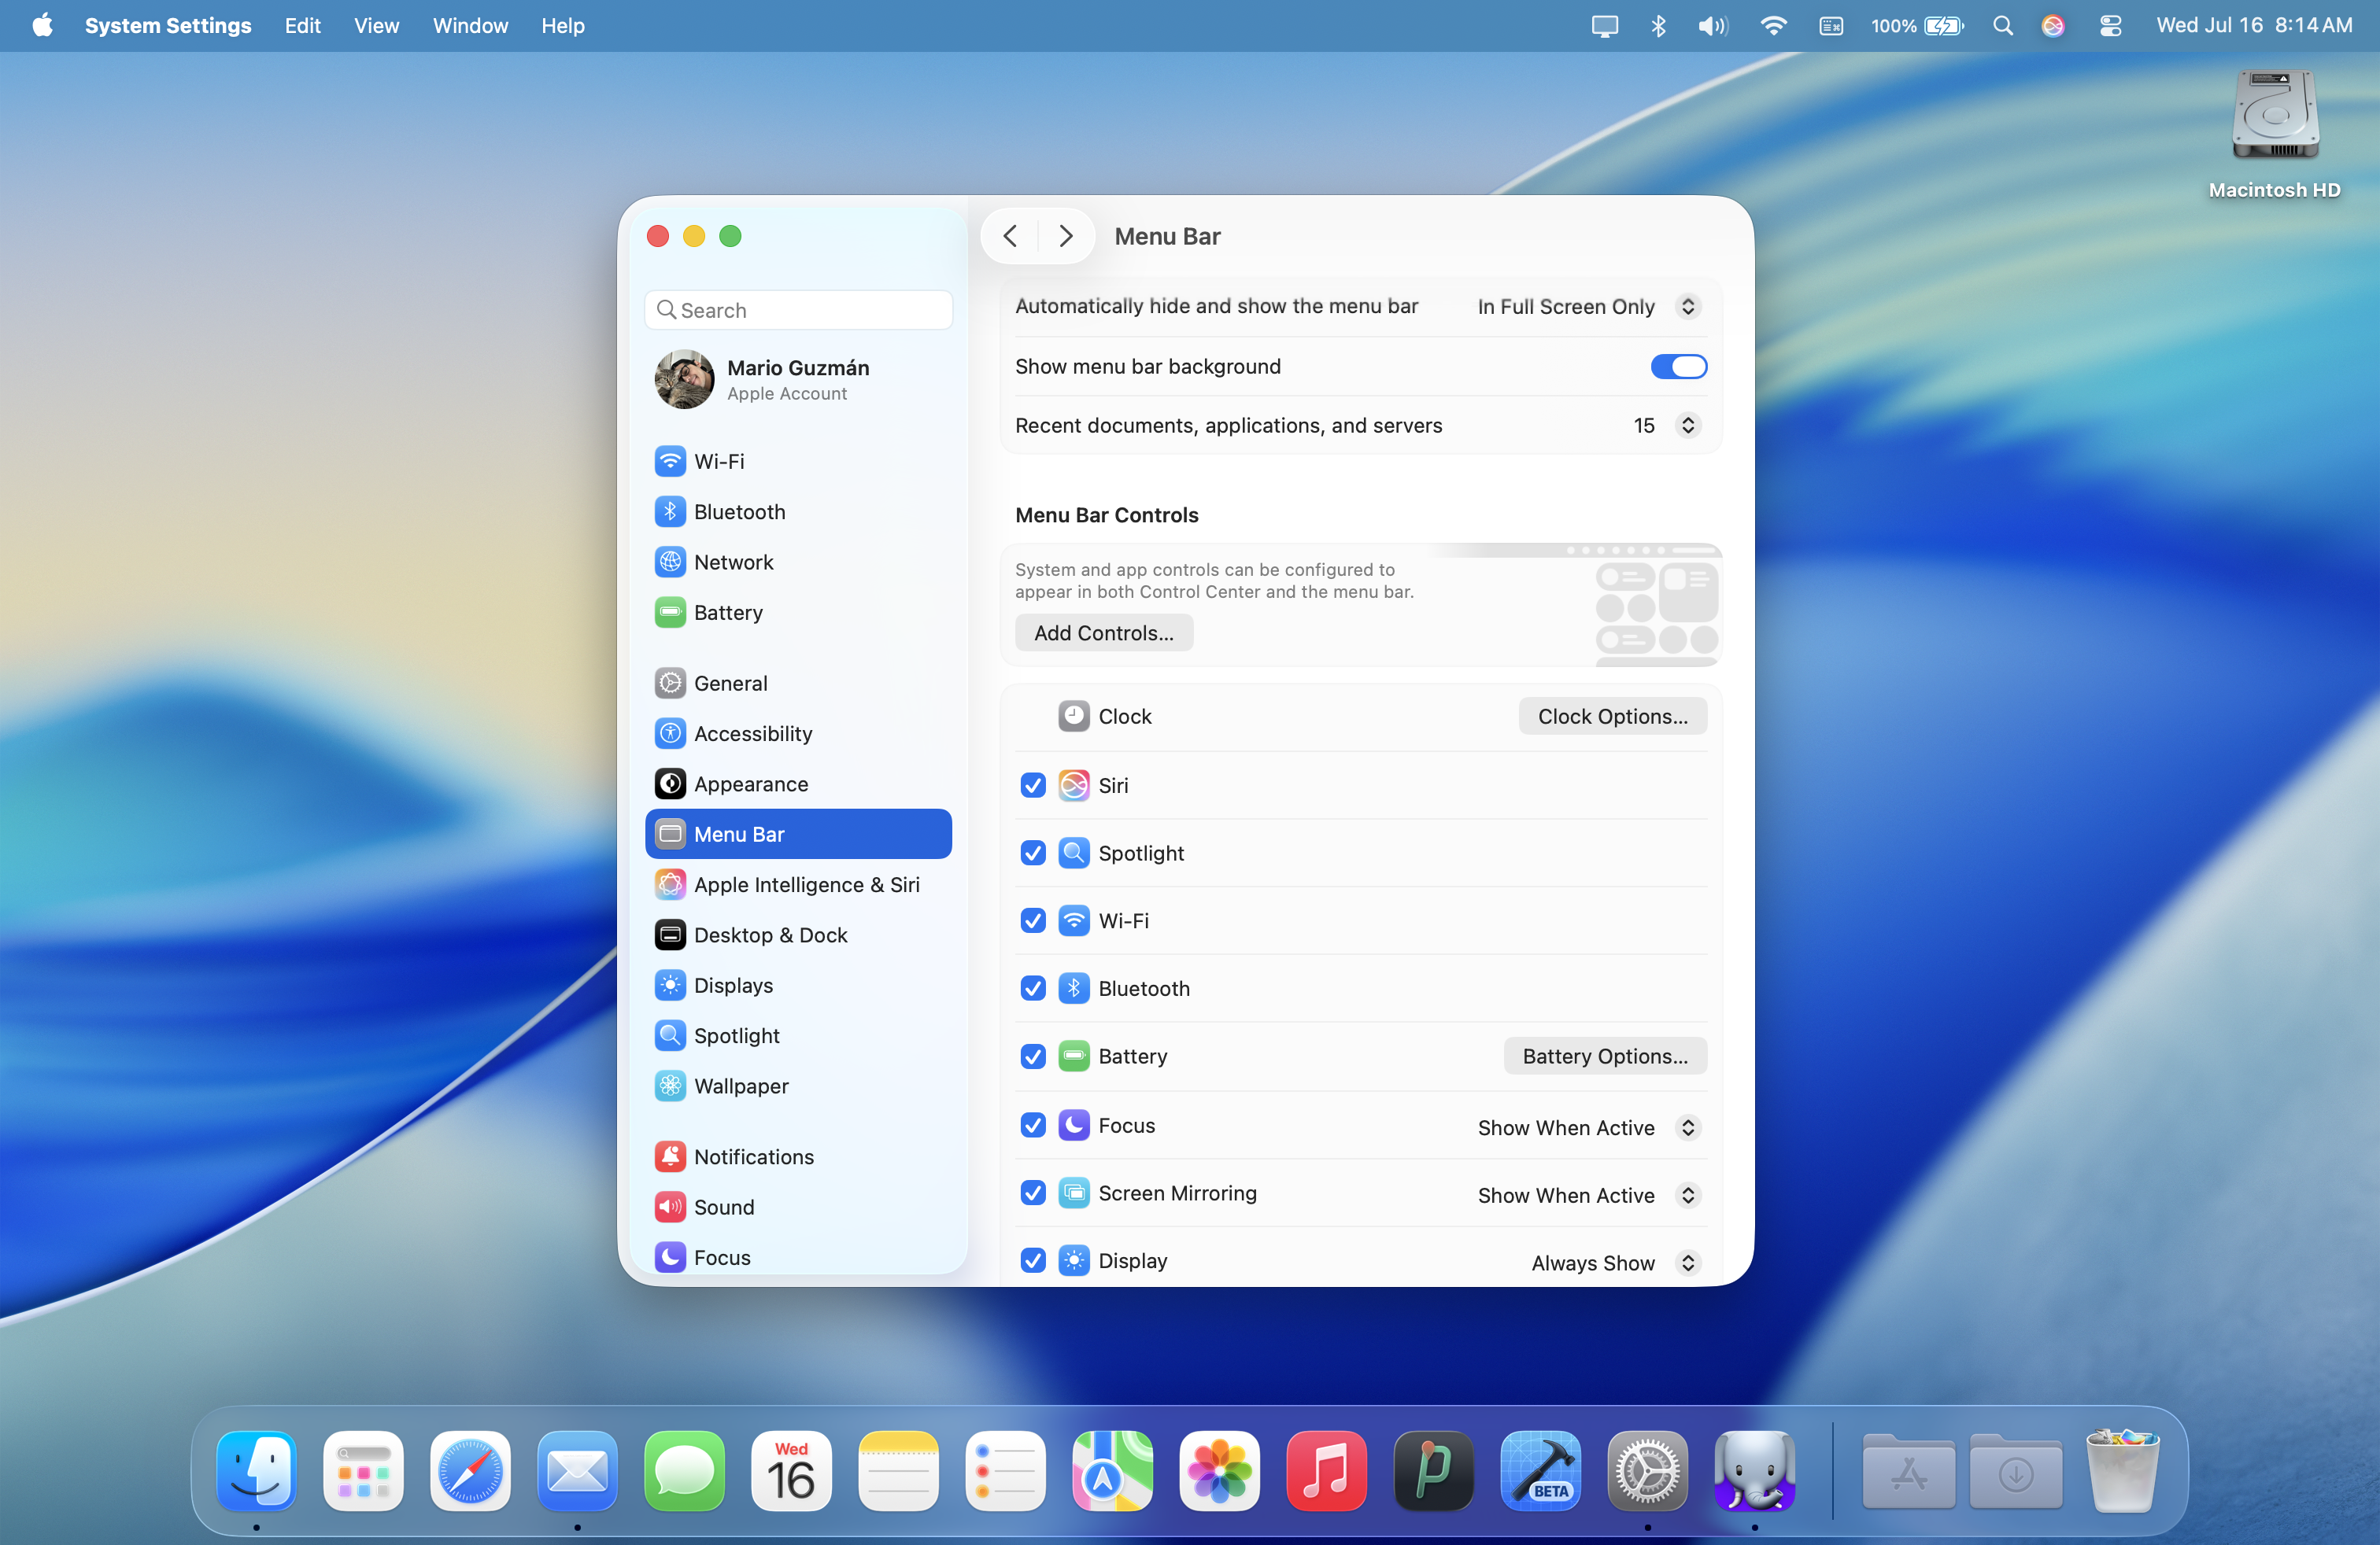Viewport: 2380px width, 1545px height.
Task: Select Network in the sidebar
Action: tap(798, 562)
